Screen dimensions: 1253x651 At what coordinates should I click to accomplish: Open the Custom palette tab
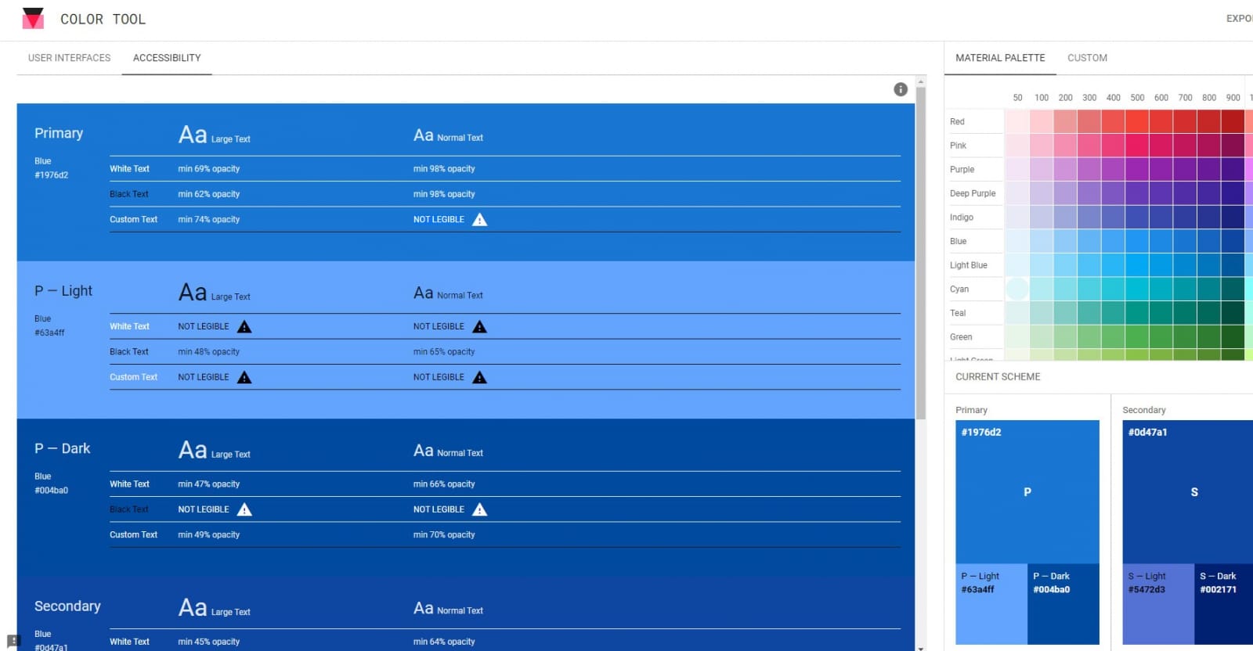(1087, 58)
